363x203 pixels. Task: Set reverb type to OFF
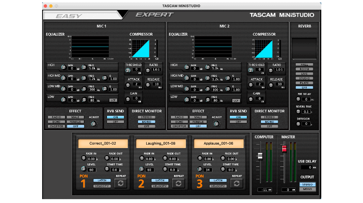[x=304, y=88]
